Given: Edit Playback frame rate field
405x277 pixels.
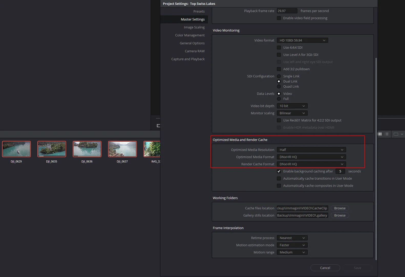Looking at the screenshot, I should [287, 11].
